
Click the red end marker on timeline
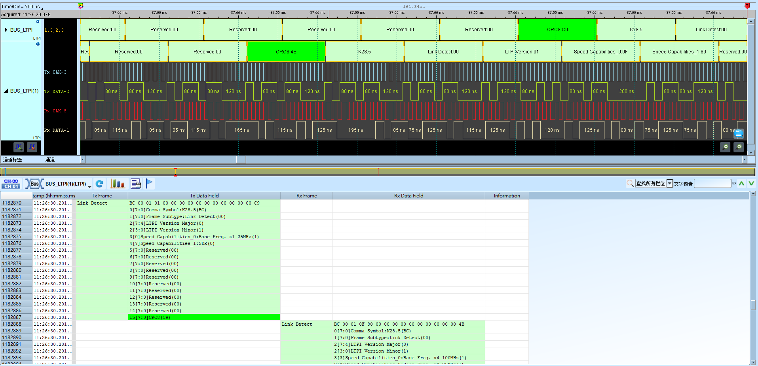747,6
